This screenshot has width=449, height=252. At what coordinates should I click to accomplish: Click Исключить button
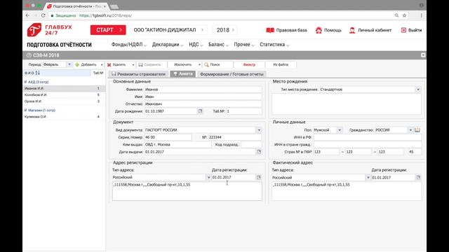182,65
